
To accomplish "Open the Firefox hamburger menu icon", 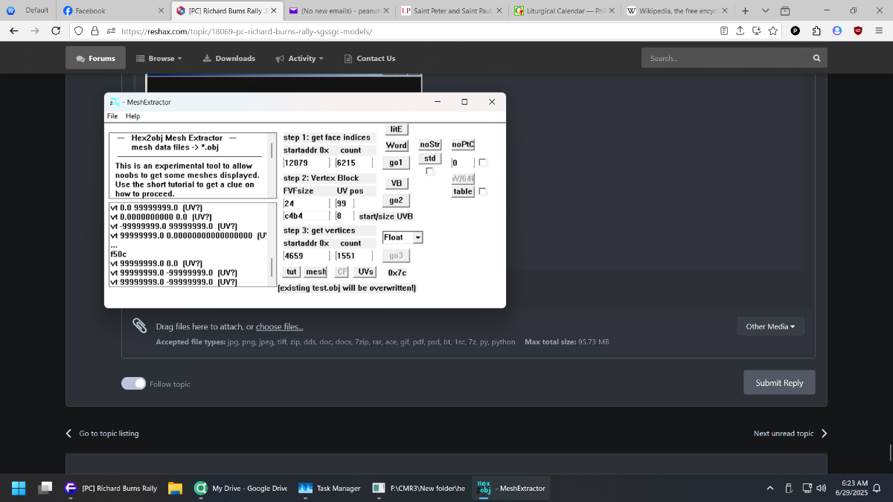I will [878, 30].
